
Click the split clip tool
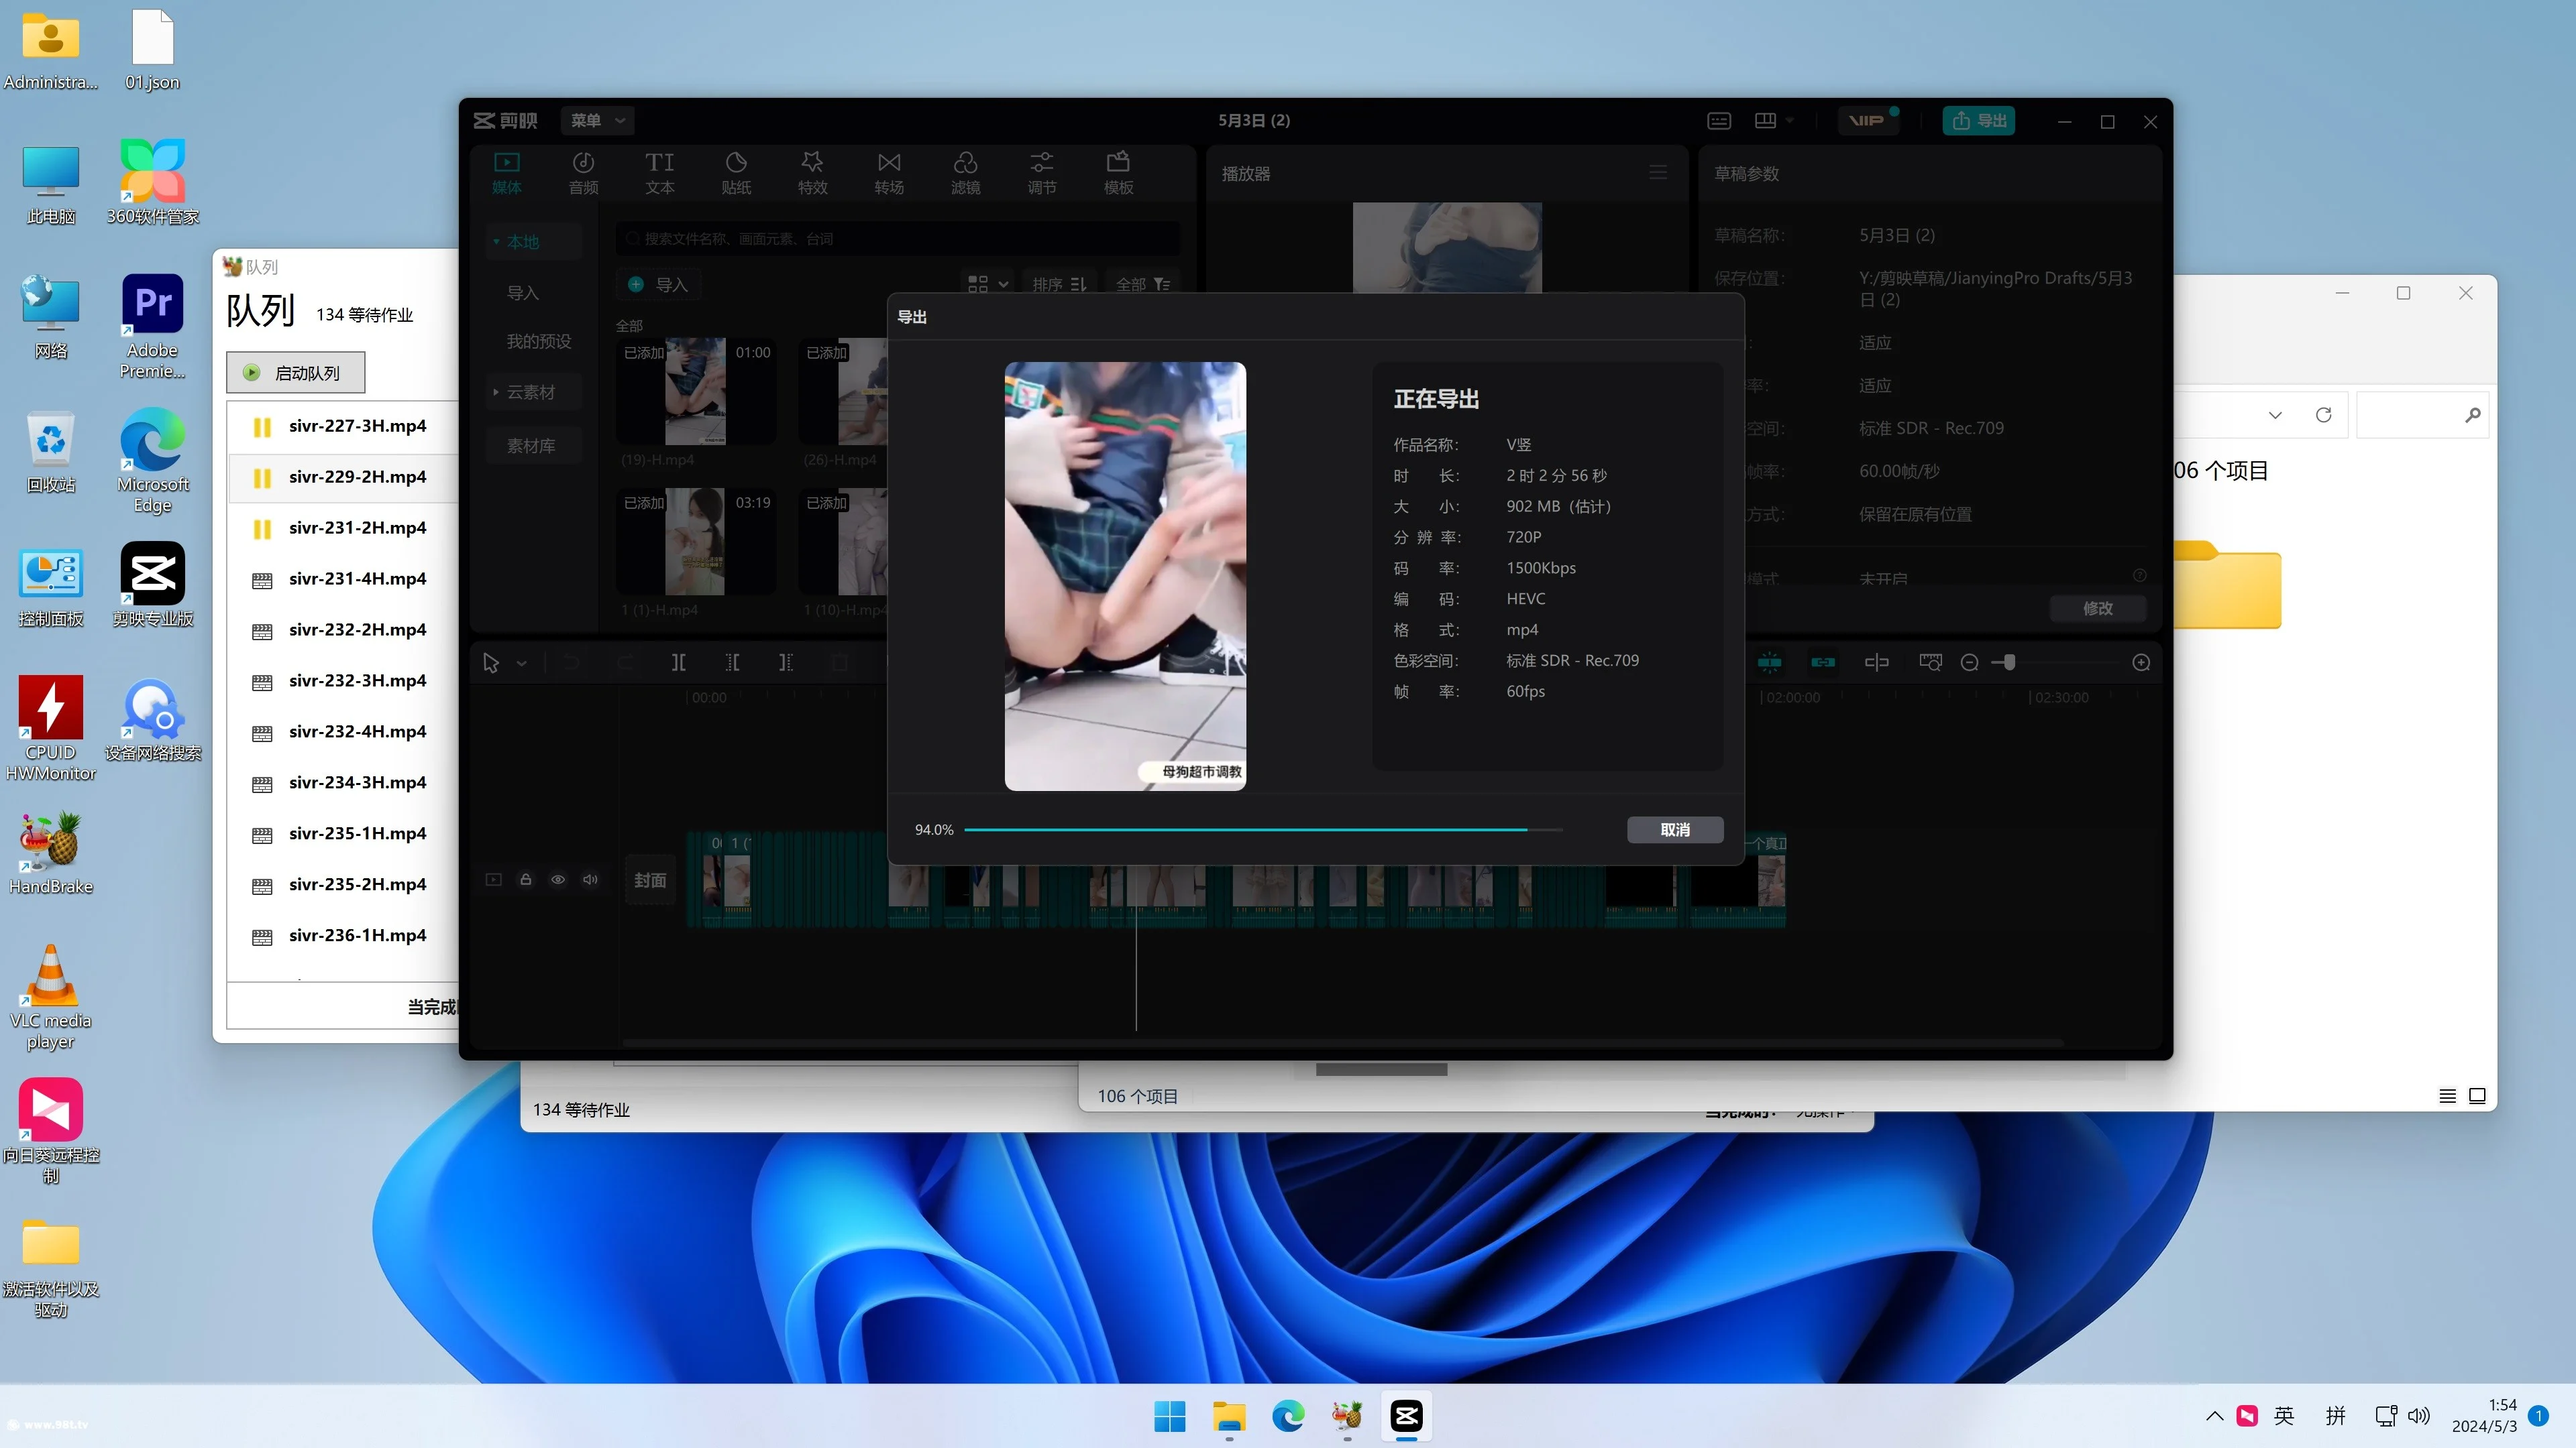click(x=678, y=662)
